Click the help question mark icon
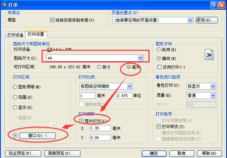This screenshot has height=158, width=227. (x=214, y=5)
